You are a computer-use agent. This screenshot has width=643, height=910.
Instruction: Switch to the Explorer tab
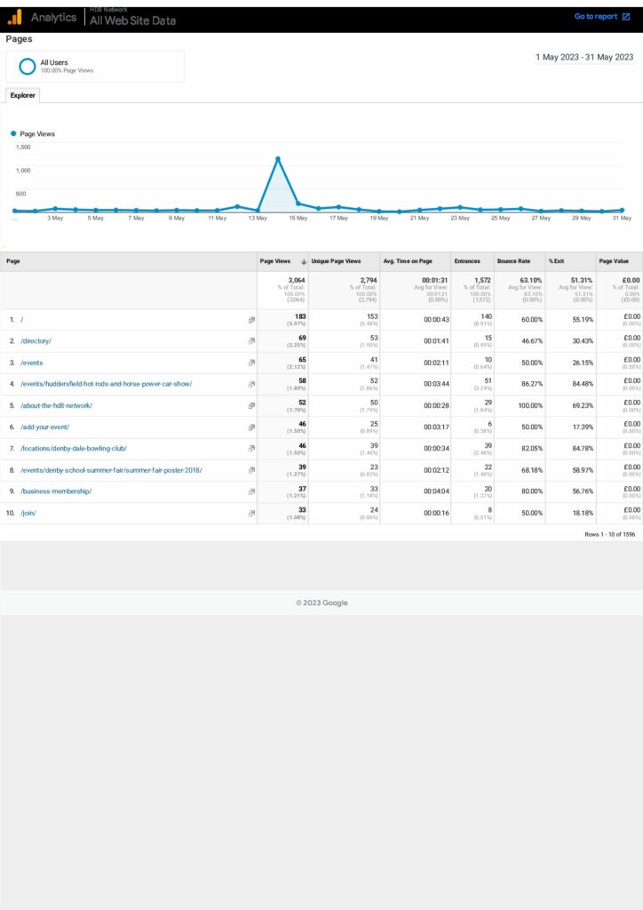(x=22, y=95)
